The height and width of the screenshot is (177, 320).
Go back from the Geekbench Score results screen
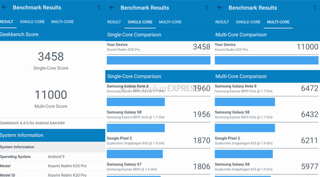4,7
